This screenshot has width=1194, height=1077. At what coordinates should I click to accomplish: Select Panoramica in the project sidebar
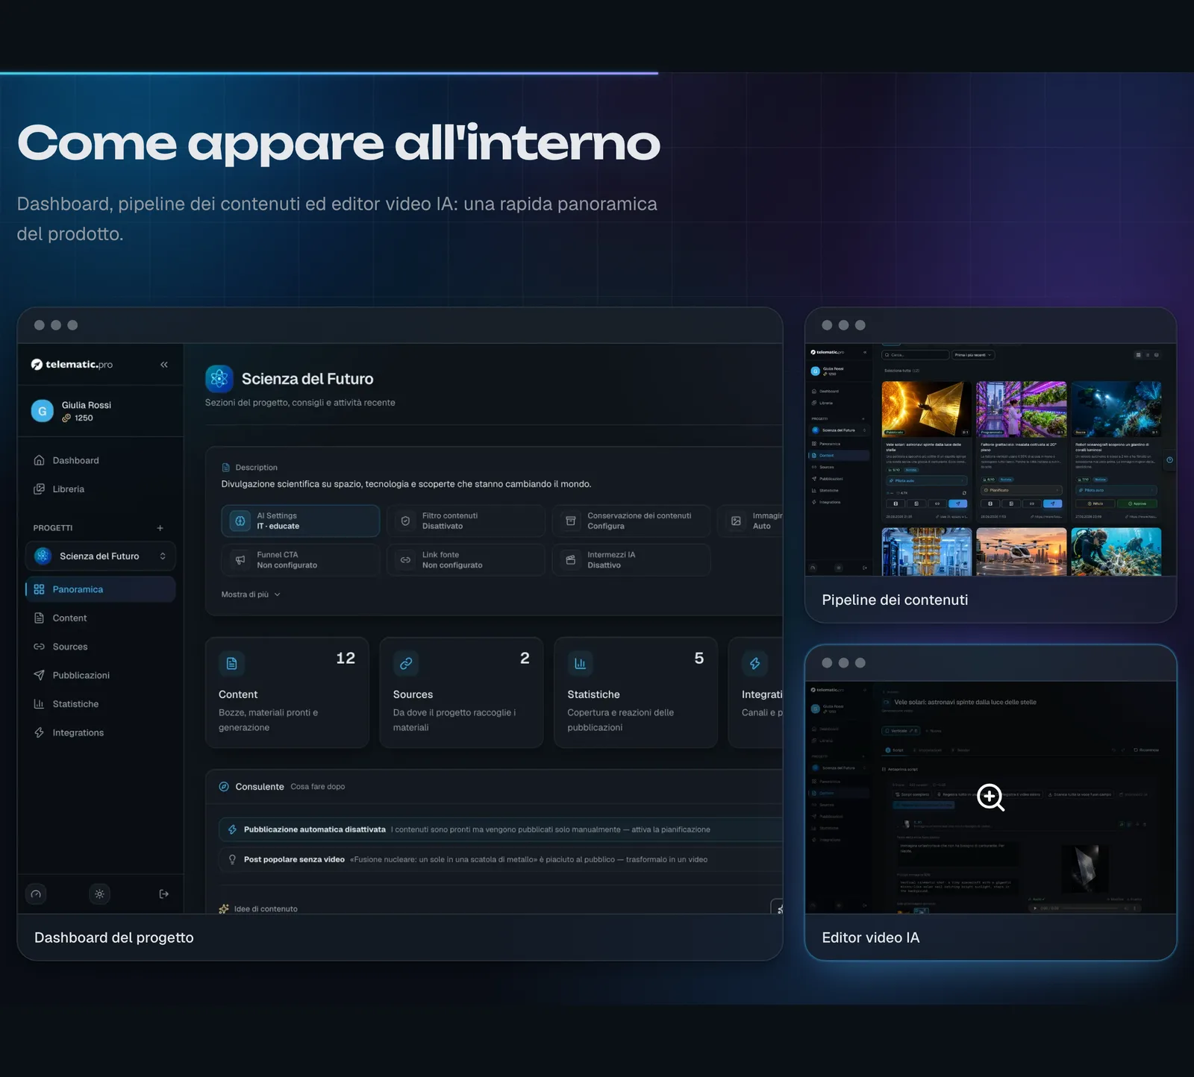[101, 589]
